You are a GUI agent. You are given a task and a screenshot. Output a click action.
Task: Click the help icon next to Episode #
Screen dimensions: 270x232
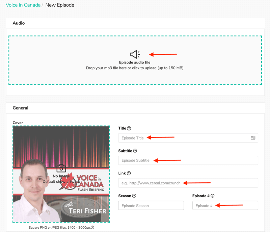click(213, 196)
